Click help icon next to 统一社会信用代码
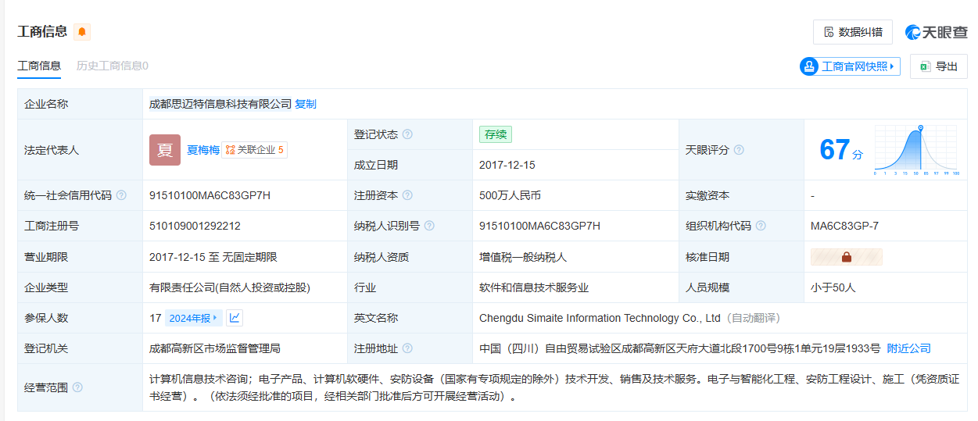978x421 pixels. 121,195
